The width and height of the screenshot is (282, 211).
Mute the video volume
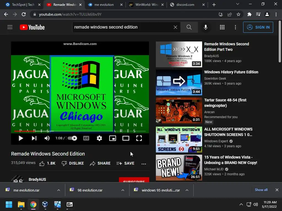point(47,138)
